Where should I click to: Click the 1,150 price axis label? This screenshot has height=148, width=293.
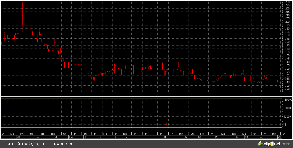click(286, 55)
